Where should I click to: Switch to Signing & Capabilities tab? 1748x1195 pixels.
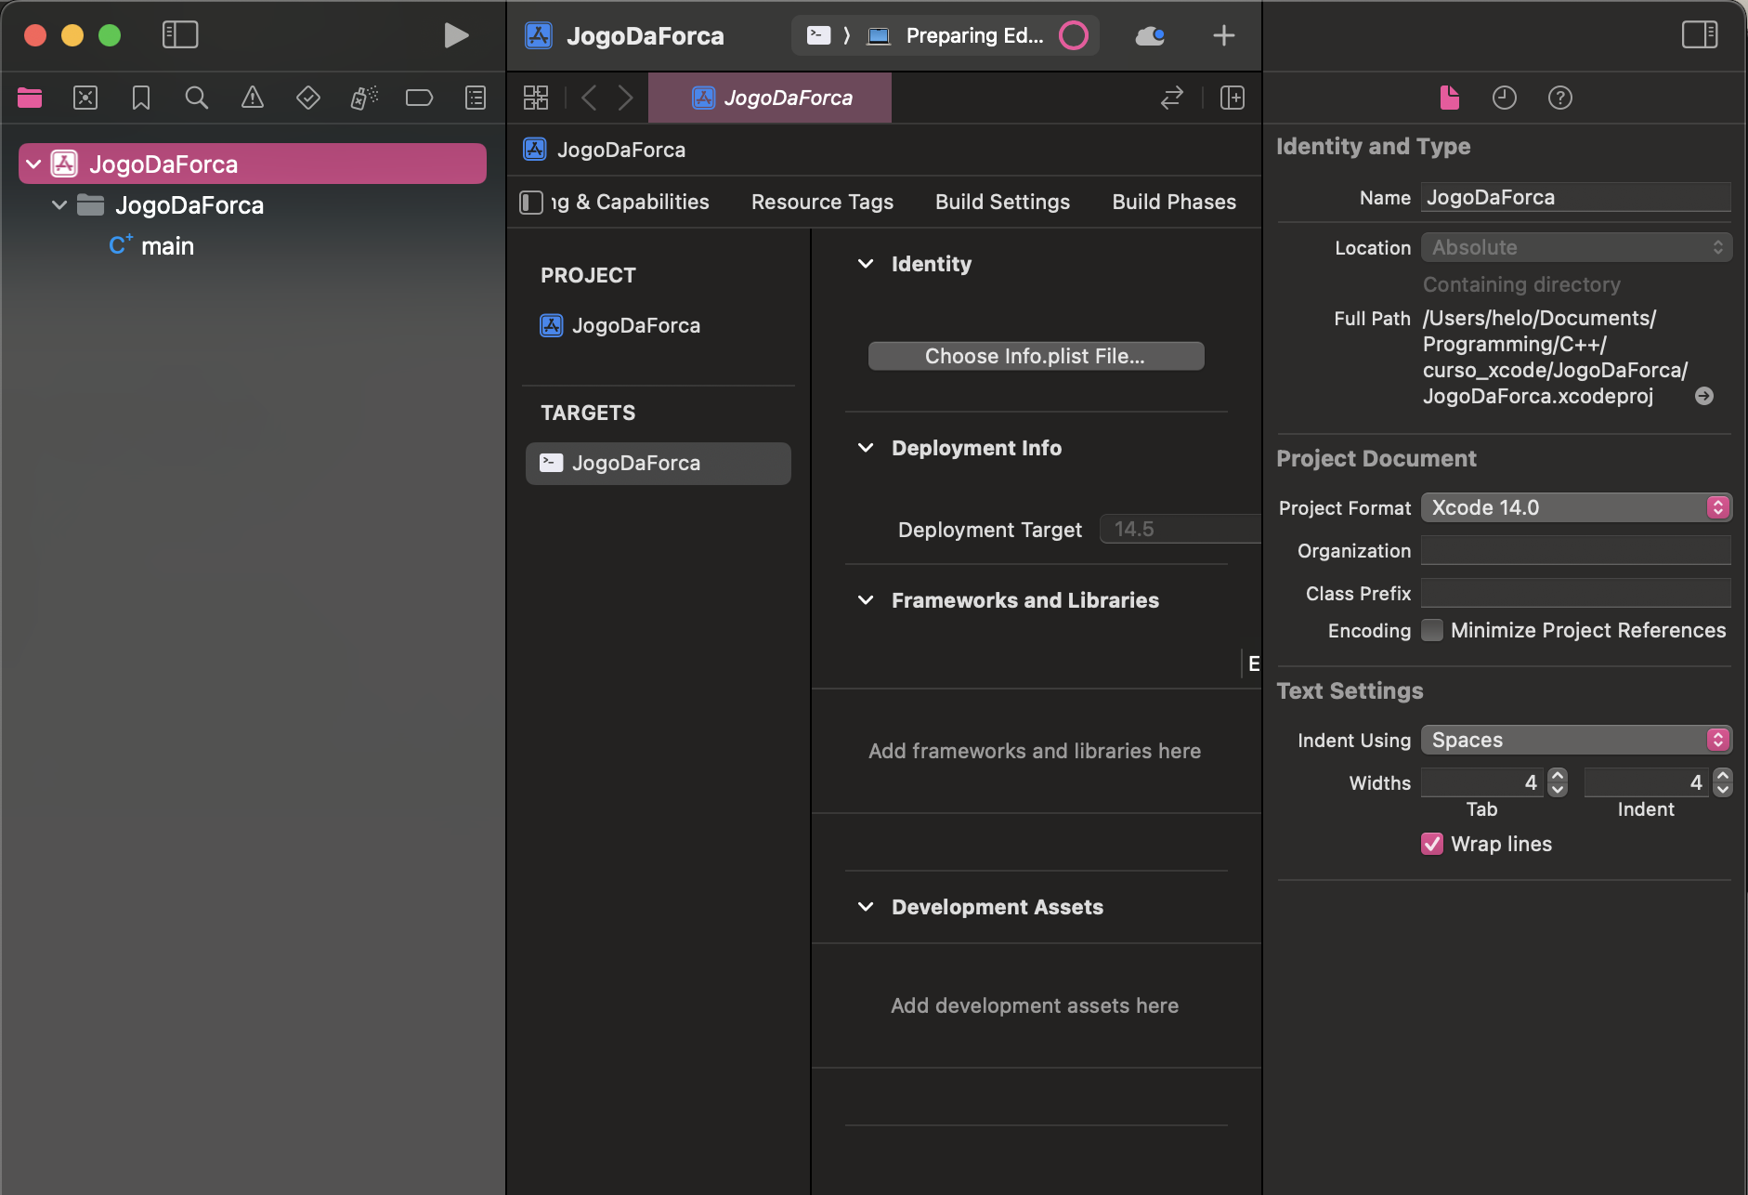630,203
